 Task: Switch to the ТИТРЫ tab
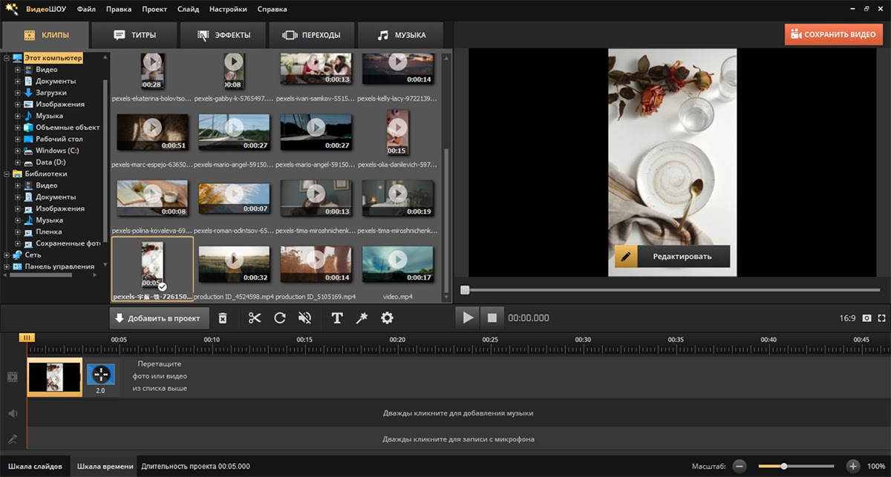point(134,35)
